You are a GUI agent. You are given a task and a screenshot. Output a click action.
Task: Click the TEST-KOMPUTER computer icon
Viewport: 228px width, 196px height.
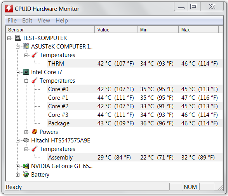[x=18, y=38]
